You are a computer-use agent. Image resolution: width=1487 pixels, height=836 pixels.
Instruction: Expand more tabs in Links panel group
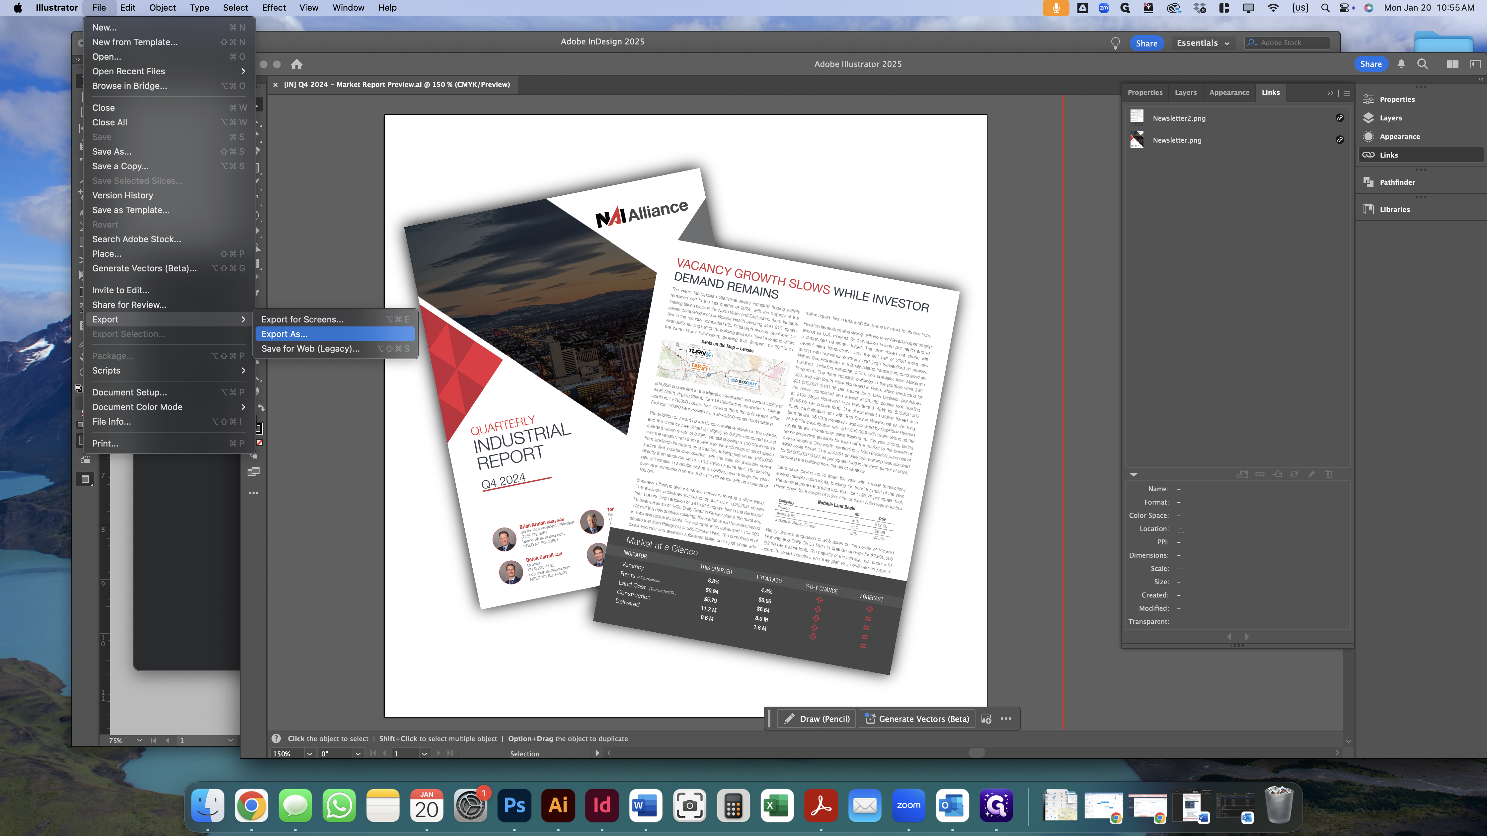1330,93
